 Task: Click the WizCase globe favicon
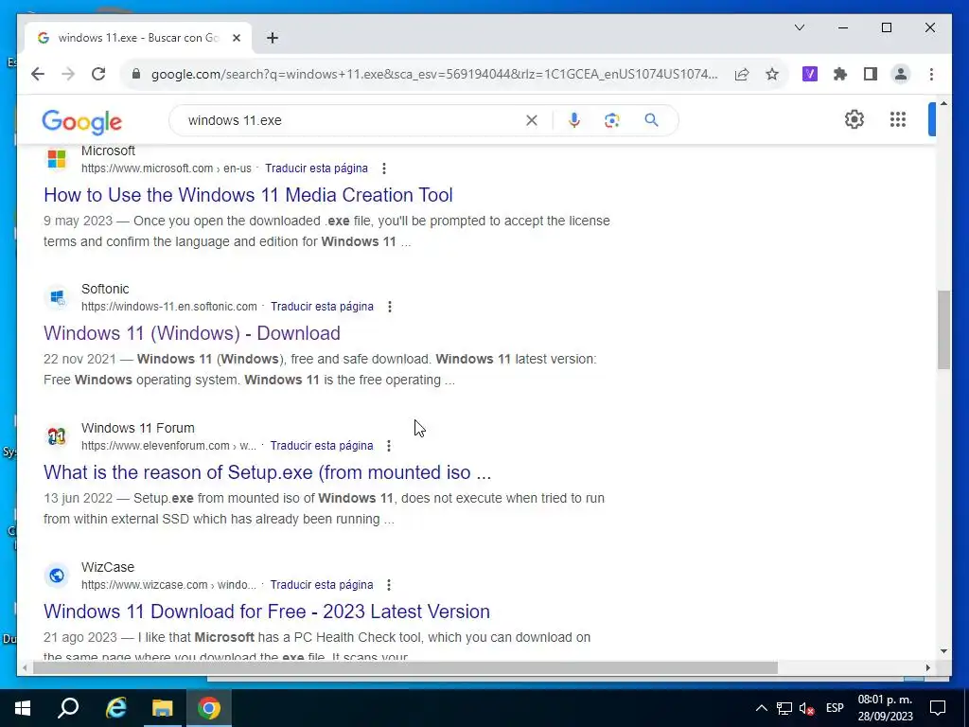pyautogui.click(x=56, y=576)
